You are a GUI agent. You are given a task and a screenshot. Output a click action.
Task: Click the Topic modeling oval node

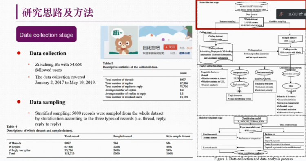tap(239, 85)
